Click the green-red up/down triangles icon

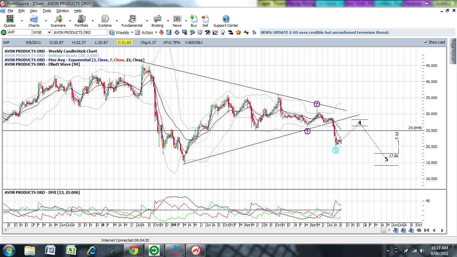(x=246, y=32)
